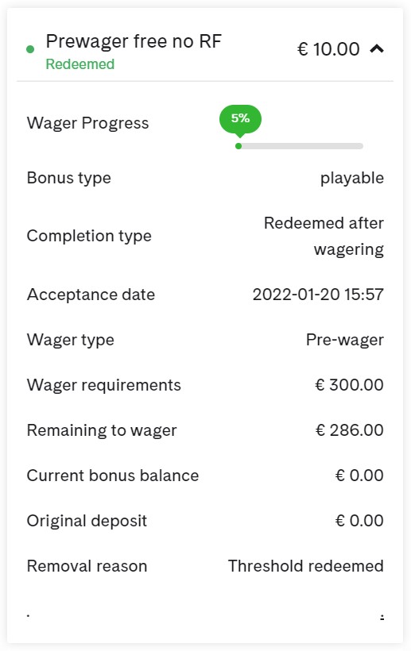This screenshot has width=411, height=651.
Task: Click the wager progress bar
Action: pos(299,146)
